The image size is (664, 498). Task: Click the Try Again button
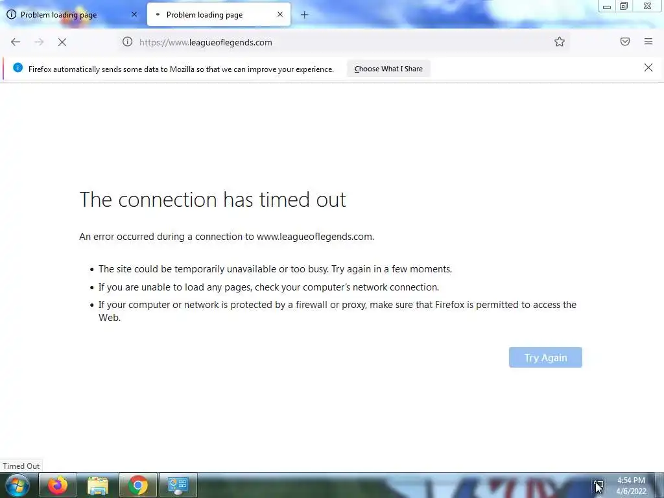coord(545,357)
